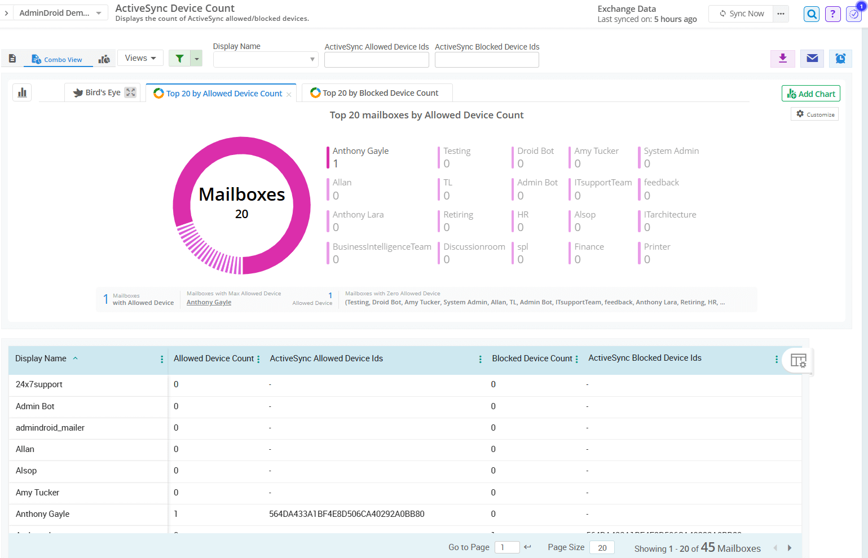Open scheduled tasks via clock-check icon
The width and height of the screenshot is (868, 558).
[853, 14]
